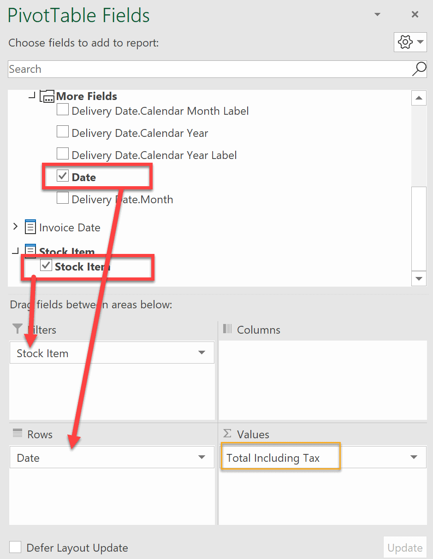Screen dimensions: 433x559
Task: Expand the Invoice Date table
Action: tap(15, 226)
